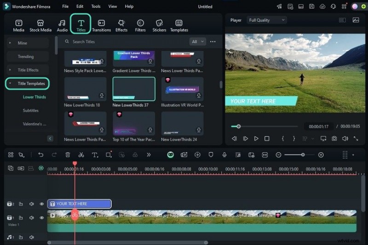Image resolution: width=368 pixels, height=245 pixels.
Task: Expand the Title Effects category
Action: point(28,70)
